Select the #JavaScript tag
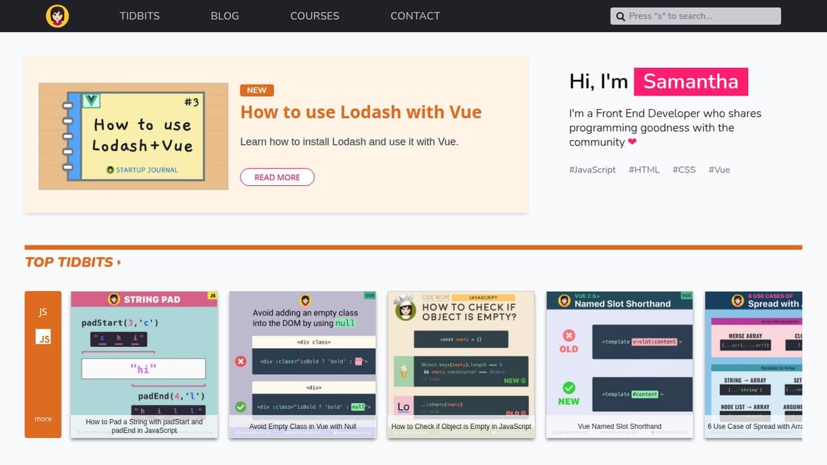This screenshot has height=465, width=827. (592, 170)
